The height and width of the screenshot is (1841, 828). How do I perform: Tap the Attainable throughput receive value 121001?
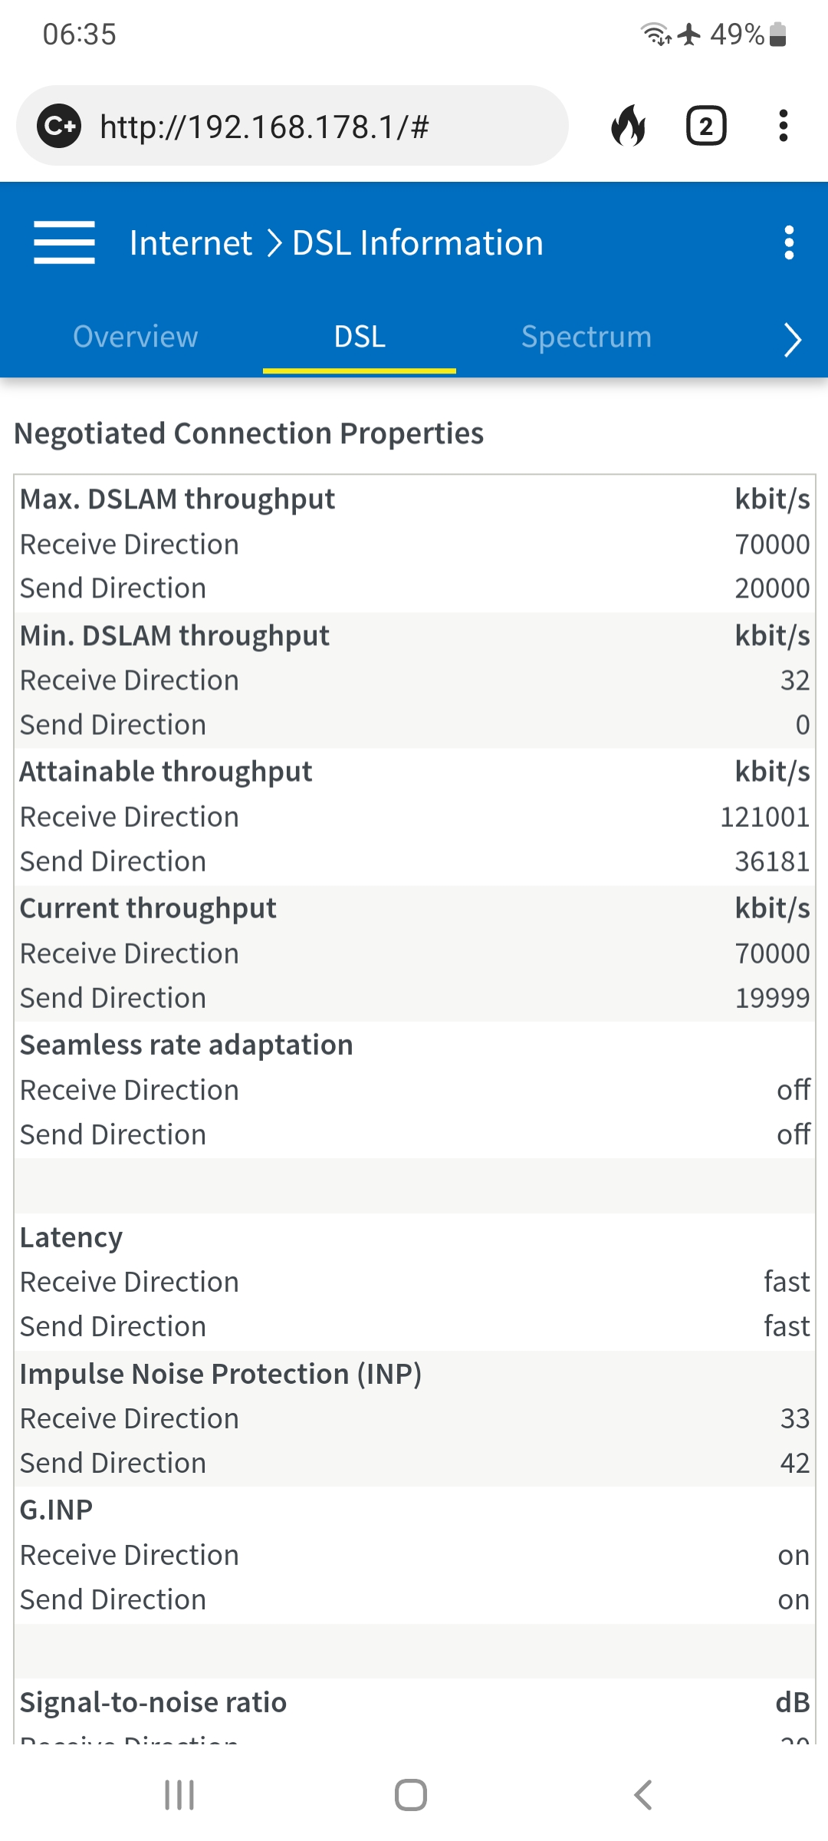(764, 817)
